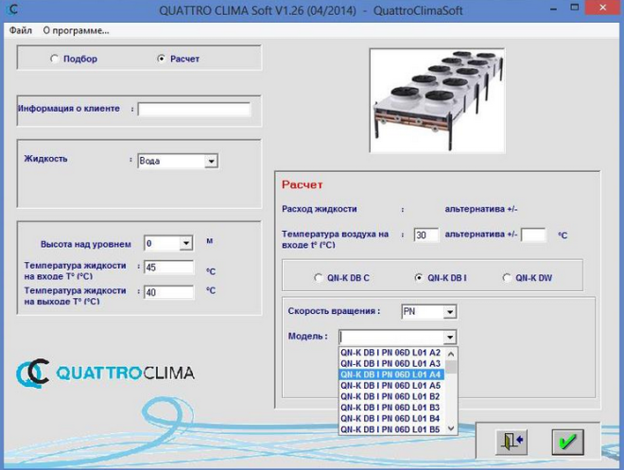Select model QN-K DB I PN 06D L01 A5
The height and width of the screenshot is (470, 624).
[x=390, y=385]
